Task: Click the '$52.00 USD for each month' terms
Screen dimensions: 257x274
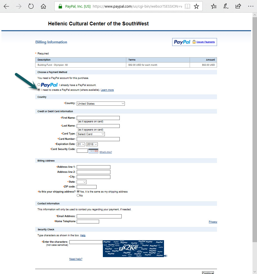Action: tap(143, 65)
